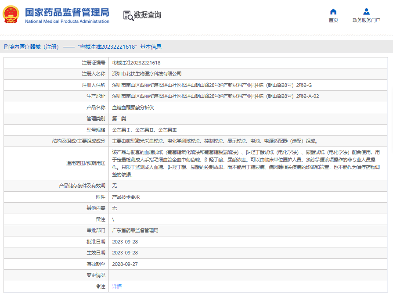The height and width of the screenshot is (297, 393).
Task: Open the 详情 link
Action: pos(117,286)
